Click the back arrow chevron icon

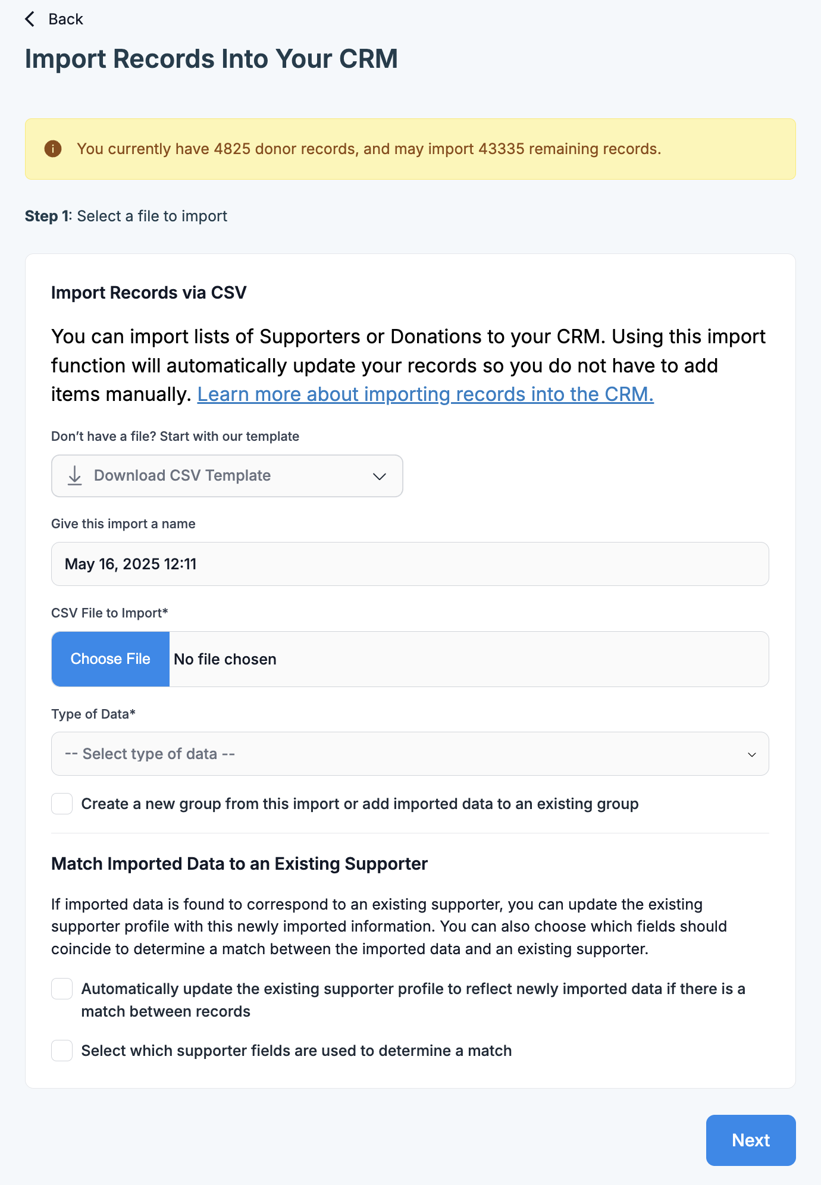click(x=30, y=19)
